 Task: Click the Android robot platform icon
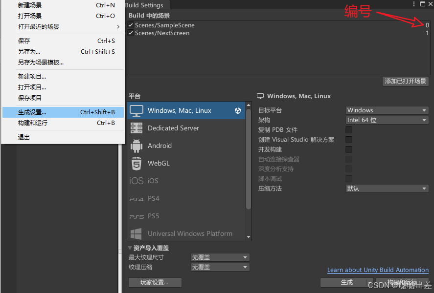[x=137, y=146]
